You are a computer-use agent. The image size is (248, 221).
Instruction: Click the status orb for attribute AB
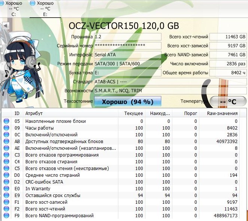6,141
